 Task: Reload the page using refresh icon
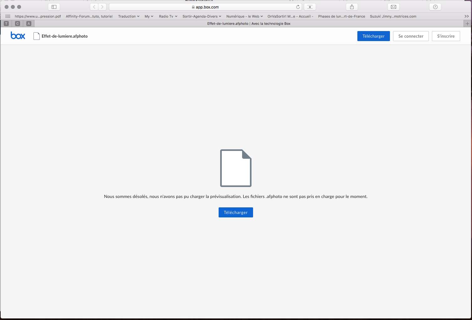pyautogui.click(x=298, y=7)
